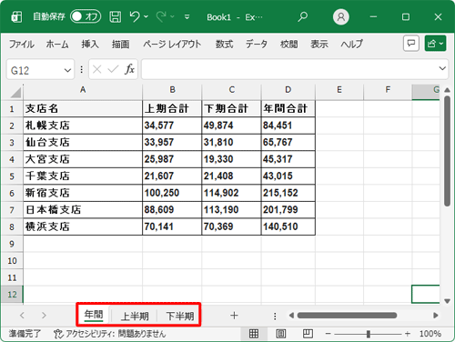Click cell 支店名 header
455x342 pixels.
click(83, 108)
